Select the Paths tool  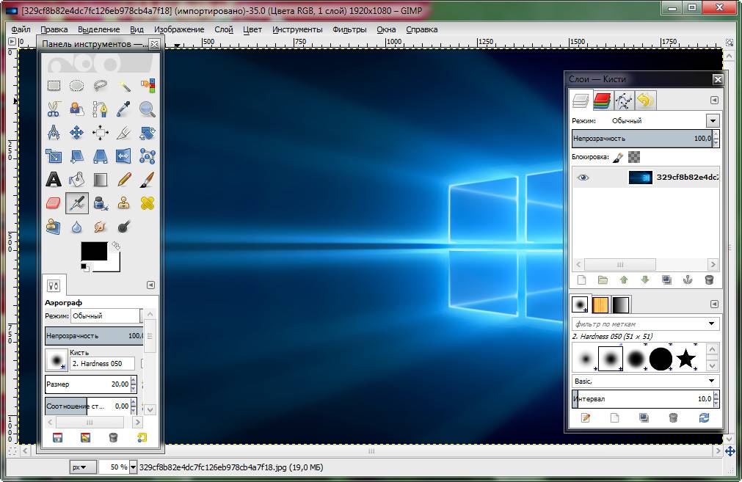tap(101, 109)
